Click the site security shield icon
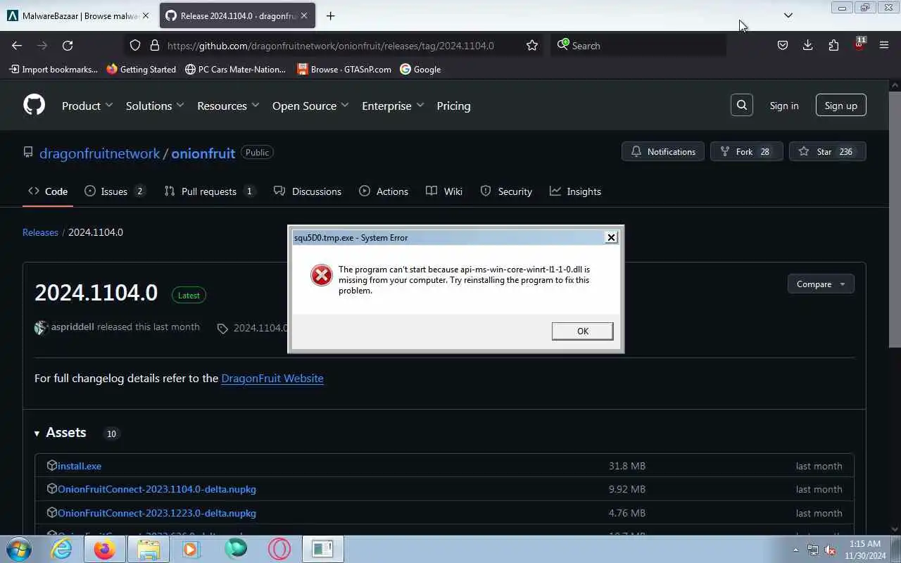This screenshot has height=563, width=901. coord(135,45)
